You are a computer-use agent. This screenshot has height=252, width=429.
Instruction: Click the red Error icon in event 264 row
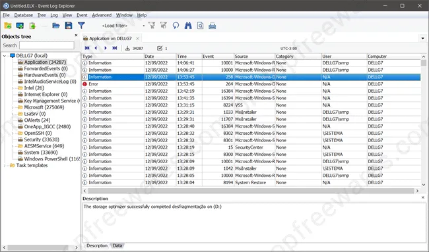(x=85, y=84)
